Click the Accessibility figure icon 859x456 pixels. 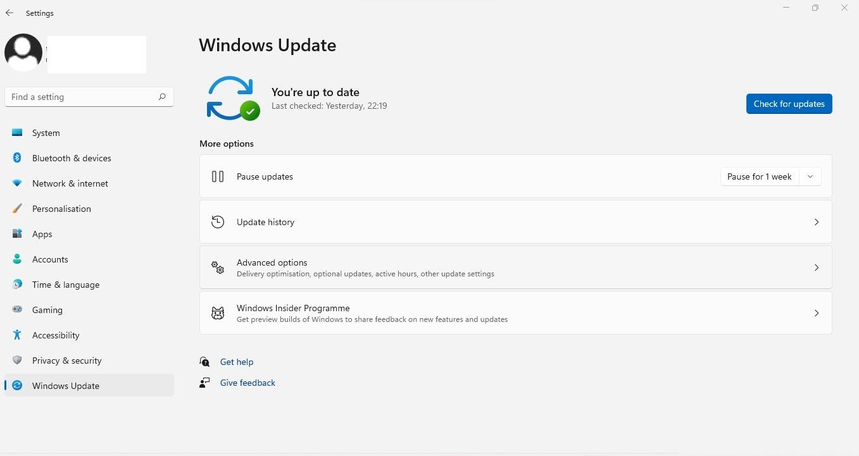coord(18,335)
